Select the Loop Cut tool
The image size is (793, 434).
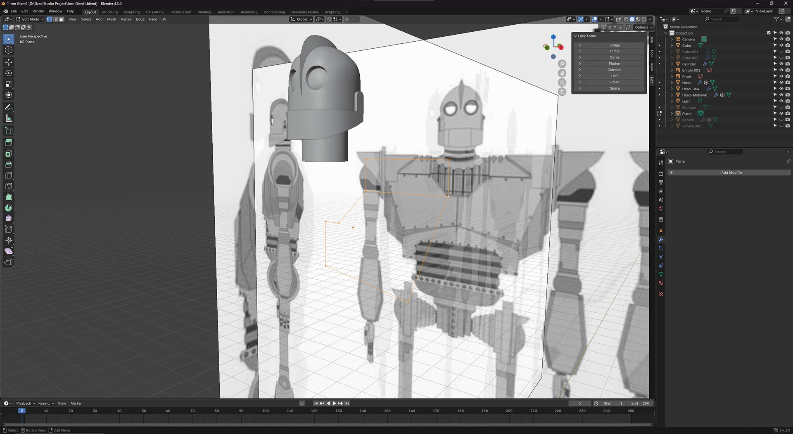9,175
